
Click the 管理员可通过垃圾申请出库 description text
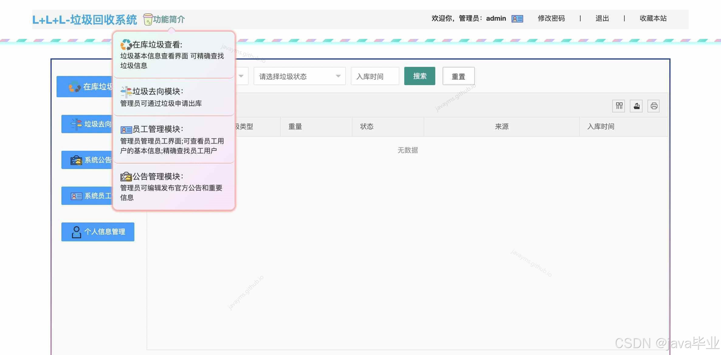point(161,103)
